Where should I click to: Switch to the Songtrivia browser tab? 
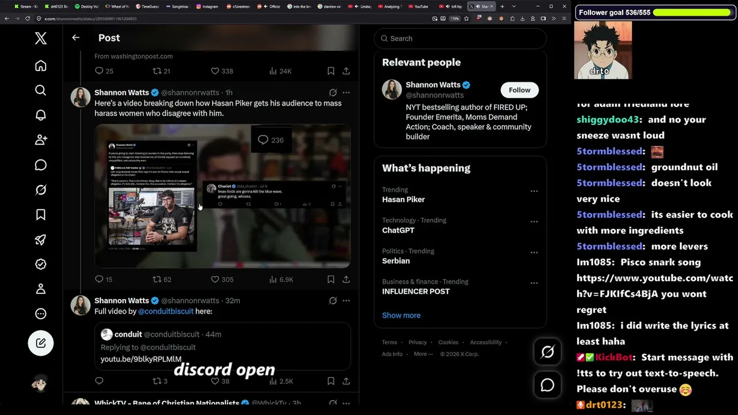pos(178,6)
